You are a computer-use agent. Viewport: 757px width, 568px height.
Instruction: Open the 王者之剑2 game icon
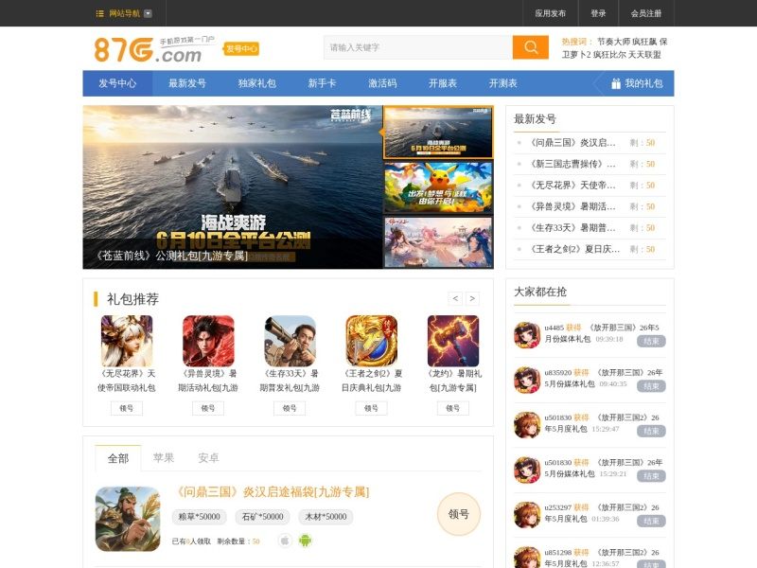tap(371, 341)
